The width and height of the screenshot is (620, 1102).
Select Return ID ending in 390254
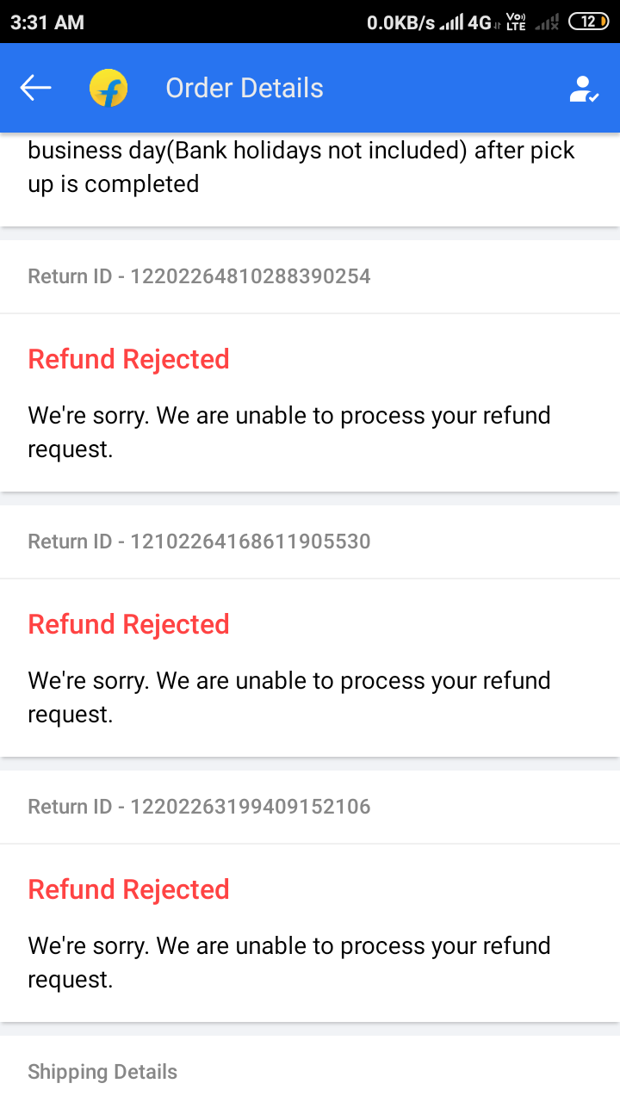(x=199, y=276)
